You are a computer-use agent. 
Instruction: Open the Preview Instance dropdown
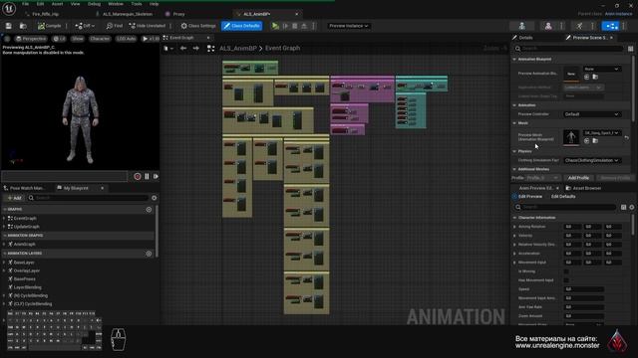coord(348,26)
